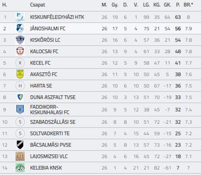
Task: Select the Lajosmizsei VLC logo
Action: [x=20, y=156]
